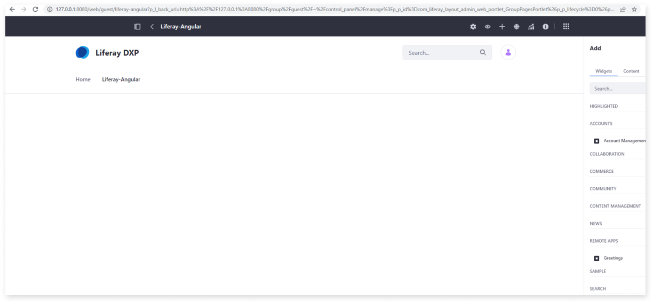Open the Home navigation item
653x304 pixels.
(83, 79)
